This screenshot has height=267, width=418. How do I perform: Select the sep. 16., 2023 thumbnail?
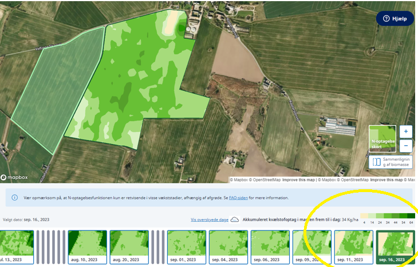tap(395, 247)
